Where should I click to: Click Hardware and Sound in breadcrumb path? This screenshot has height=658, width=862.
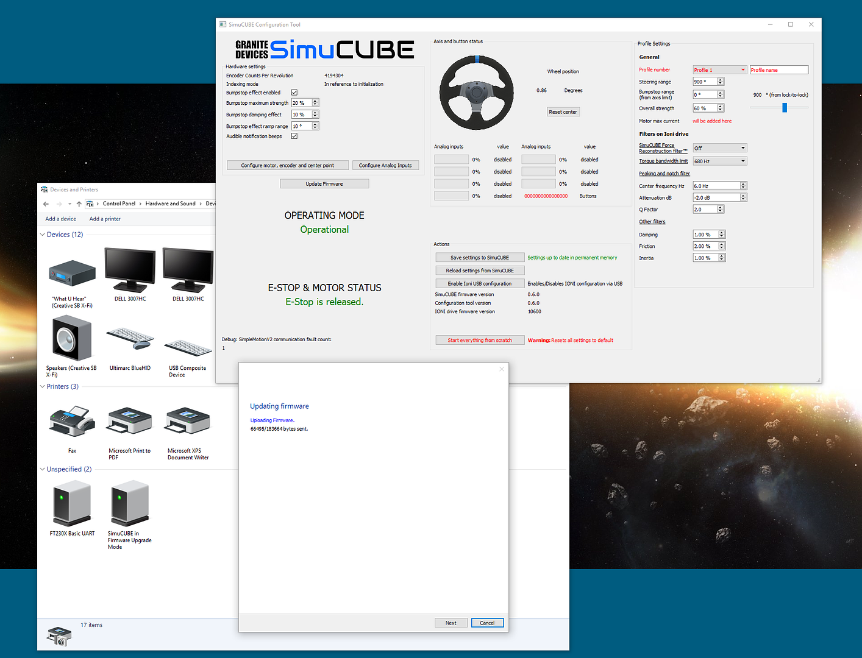point(171,203)
